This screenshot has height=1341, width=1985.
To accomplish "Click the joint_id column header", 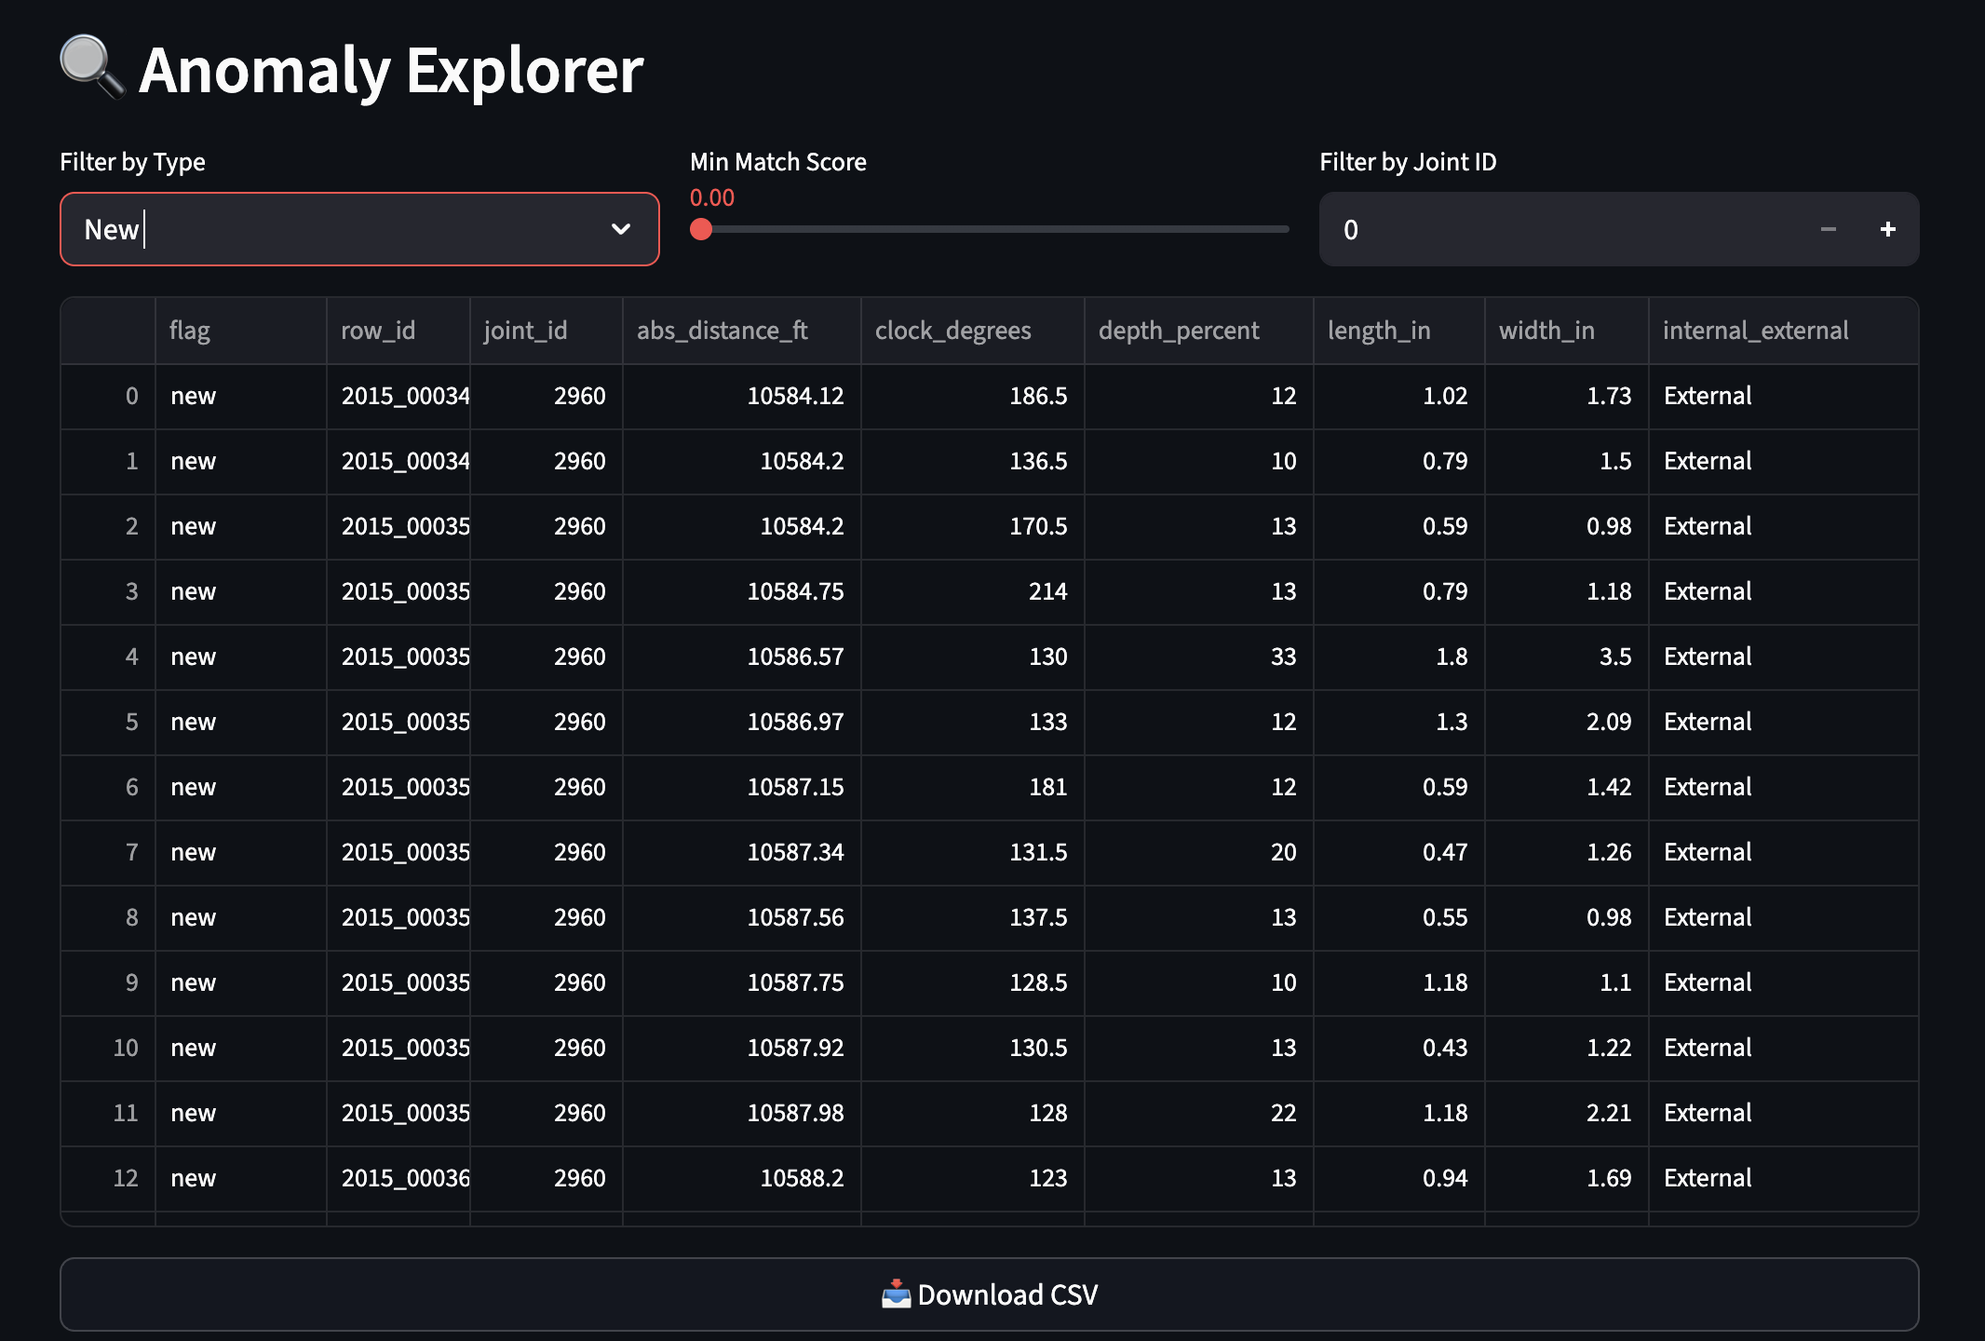I will coord(525,331).
